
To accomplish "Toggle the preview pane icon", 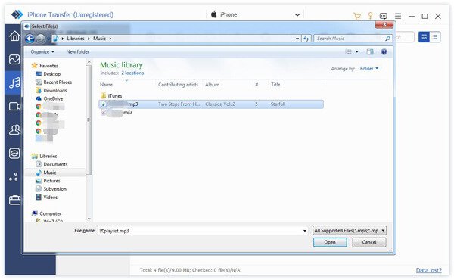I will coord(370,51).
